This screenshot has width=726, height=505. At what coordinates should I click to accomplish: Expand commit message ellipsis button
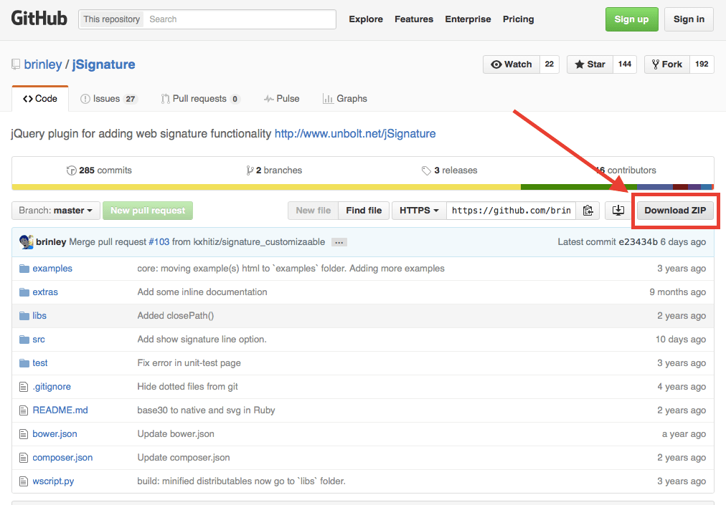(339, 242)
